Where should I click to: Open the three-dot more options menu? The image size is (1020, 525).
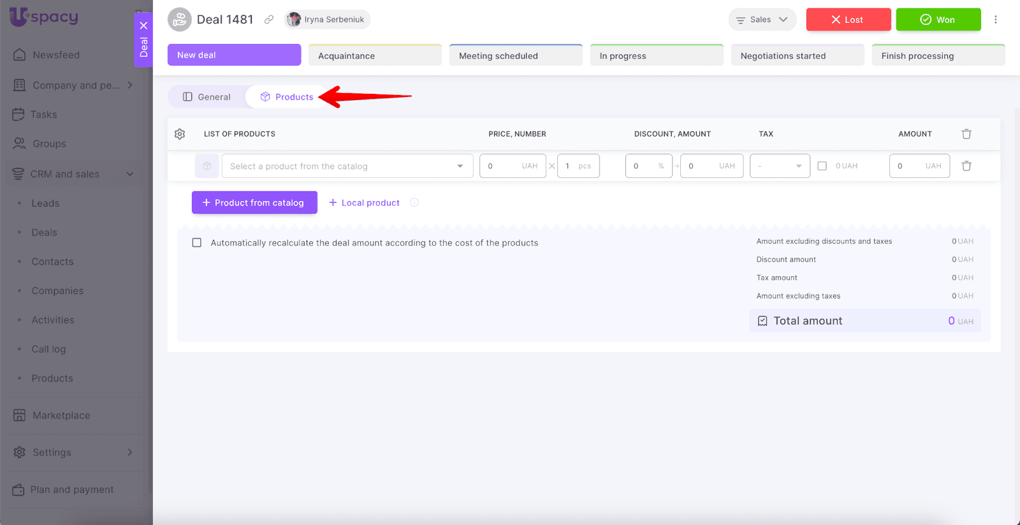click(x=995, y=20)
